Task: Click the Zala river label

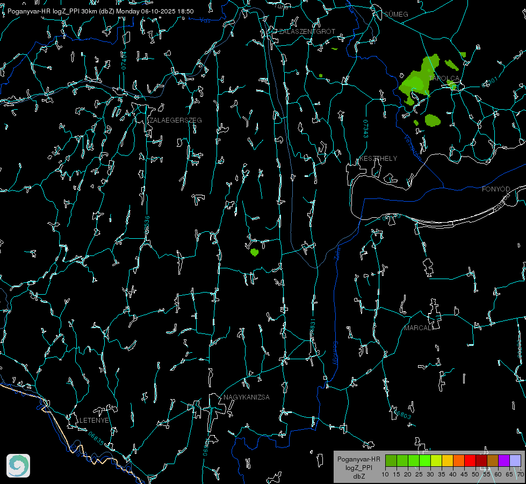Action: [337, 253]
